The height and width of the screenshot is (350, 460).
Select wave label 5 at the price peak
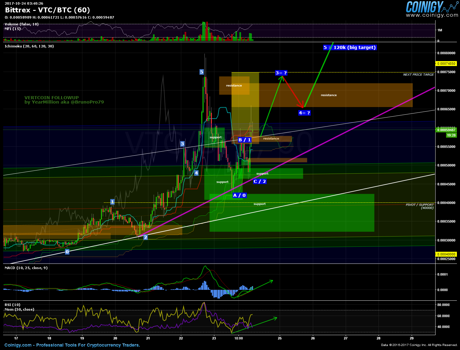point(201,72)
